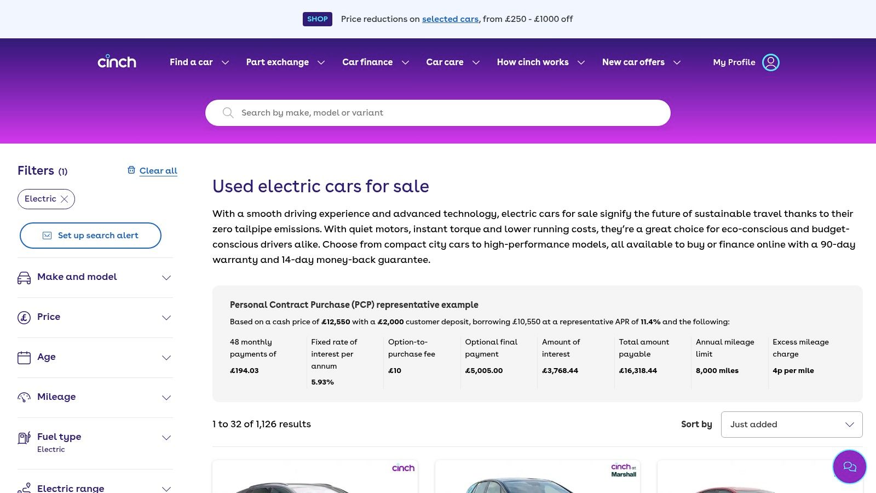Click the car icon for Make and model

(24, 278)
